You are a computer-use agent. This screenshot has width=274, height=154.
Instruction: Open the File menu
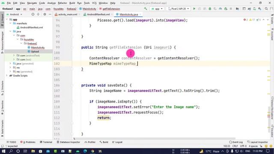point(9,3)
